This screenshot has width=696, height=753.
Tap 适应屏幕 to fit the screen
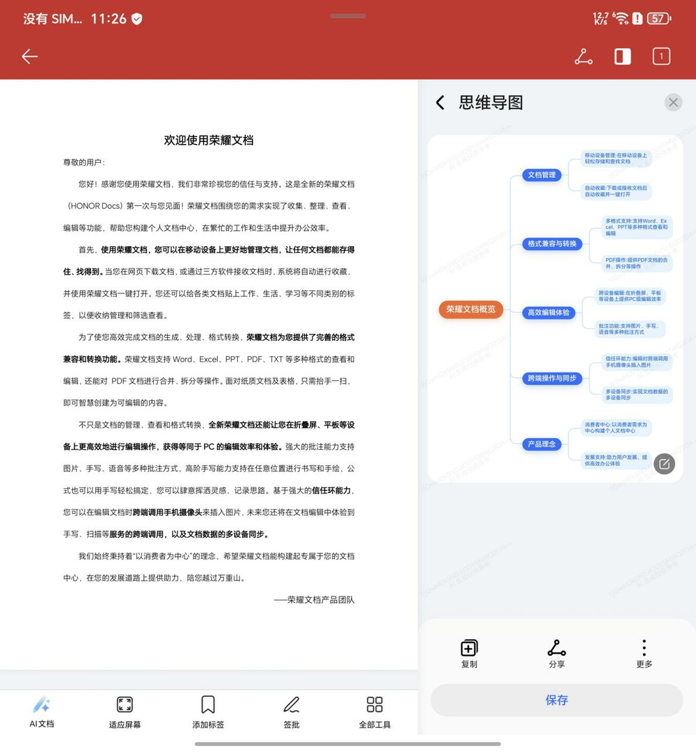[125, 712]
